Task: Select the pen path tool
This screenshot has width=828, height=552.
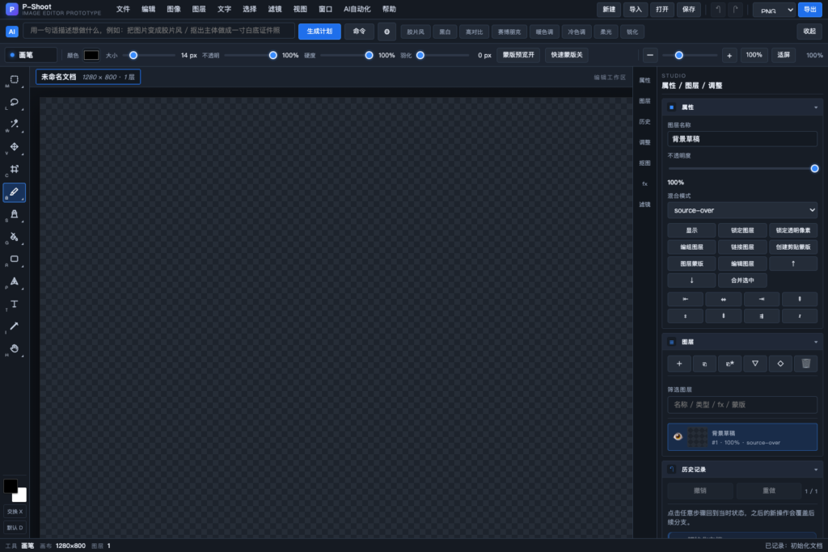Action: [15, 282]
